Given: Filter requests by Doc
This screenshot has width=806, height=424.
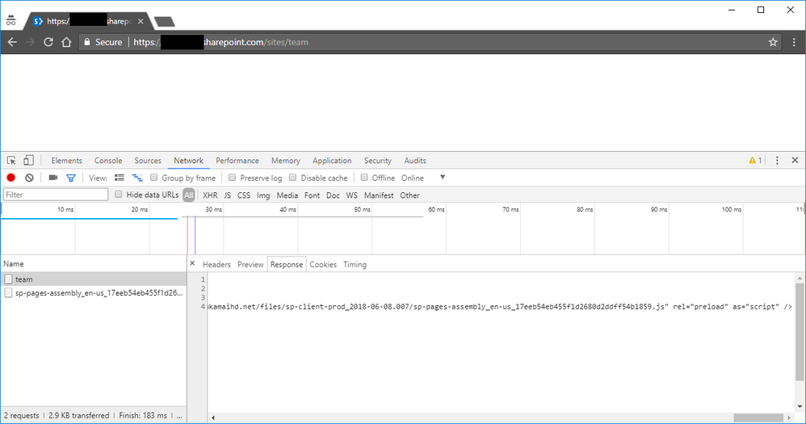Looking at the screenshot, I should click(x=333, y=195).
